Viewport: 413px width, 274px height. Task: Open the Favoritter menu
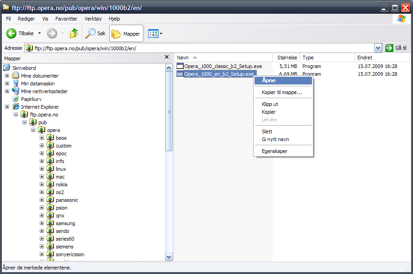pyautogui.click(x=66, y=19)
